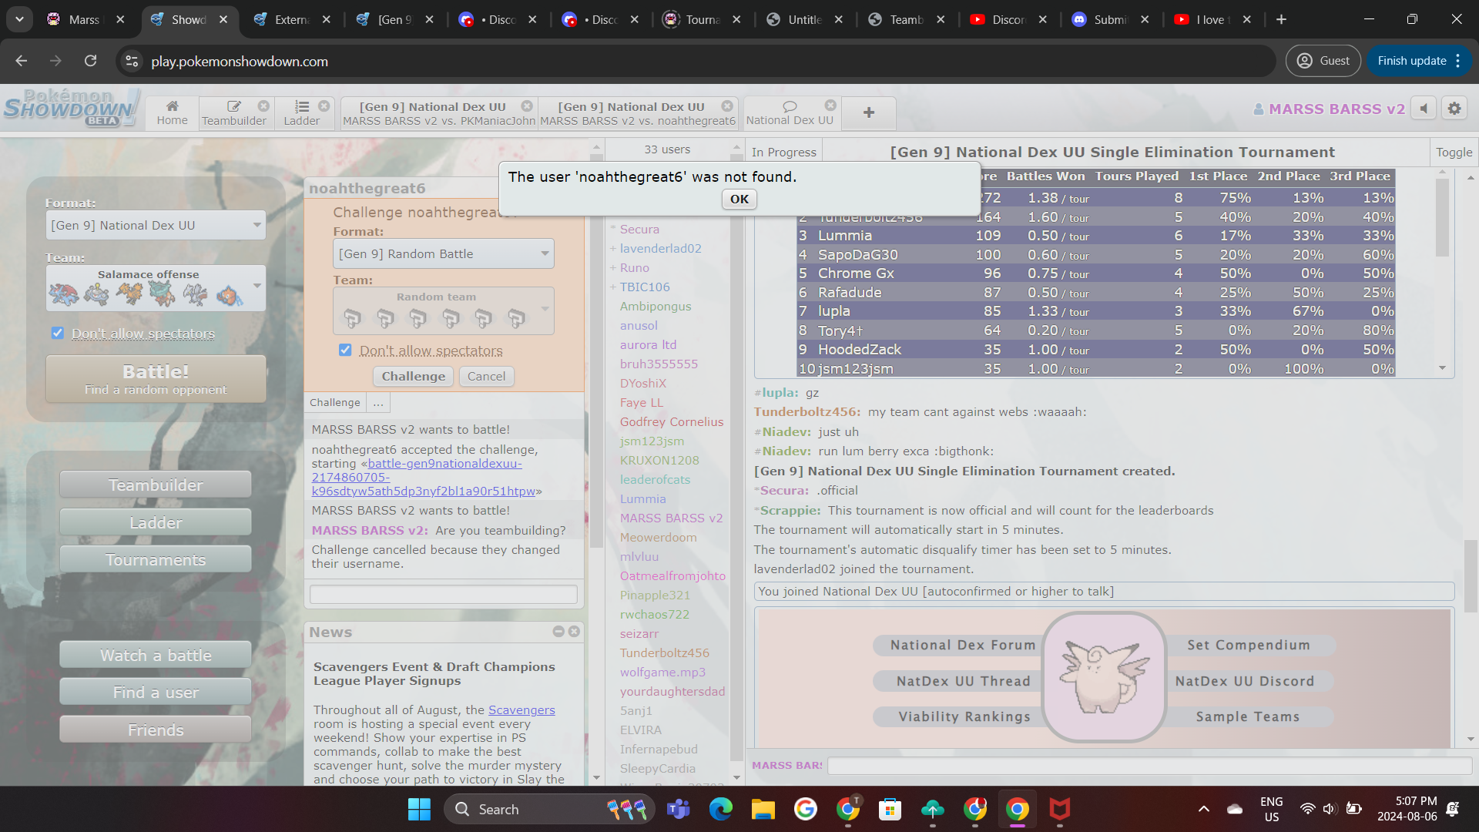
Task: Open the Scavengers room link
Action: (522, 710)
